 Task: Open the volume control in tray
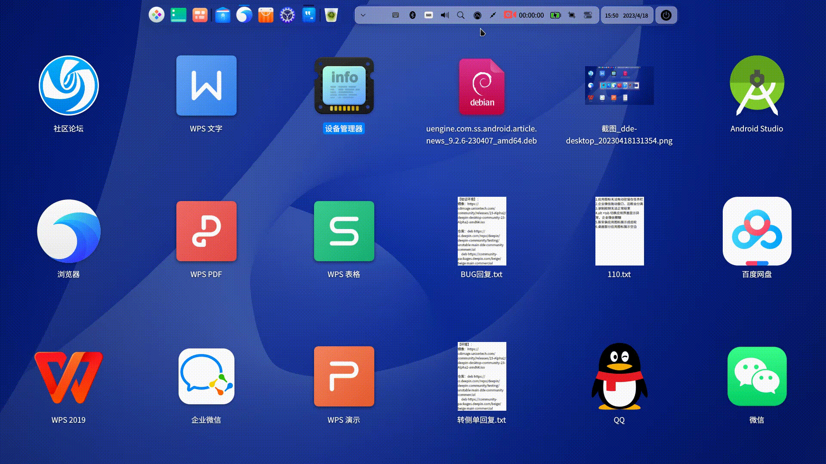click(x=445, y=15)
